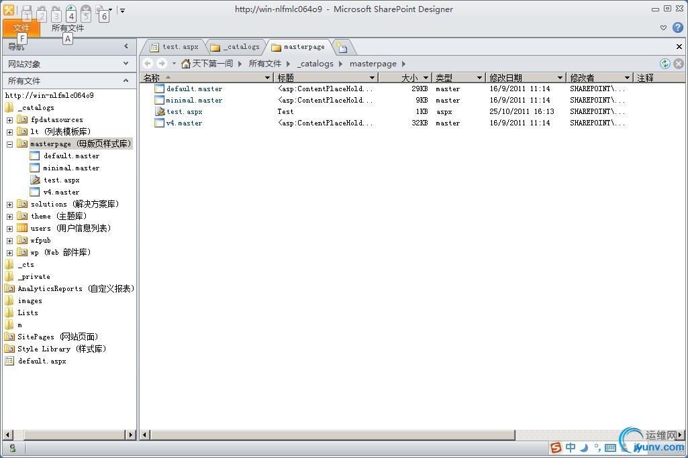688x458 pixels.
Task: Collapse the 所有文件 section
Action: click(126, 80)
